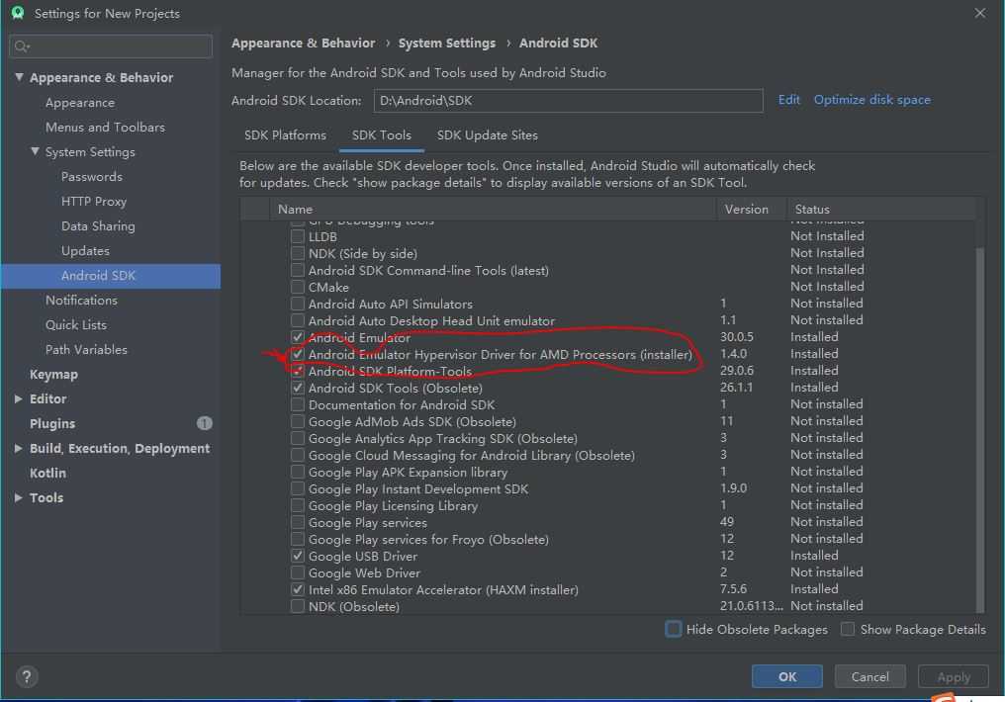This screenshot has width=1005, height=702.
Task: Expand Build, Execution, Deployment section
Action: point(19,448)
